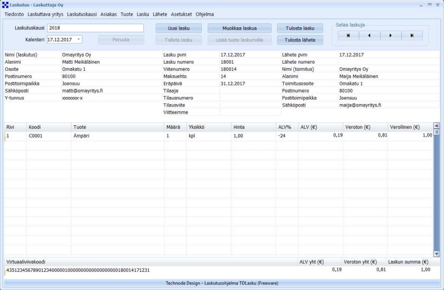
Task: Open the Ohjelma menu
Action: pos(205,14)
